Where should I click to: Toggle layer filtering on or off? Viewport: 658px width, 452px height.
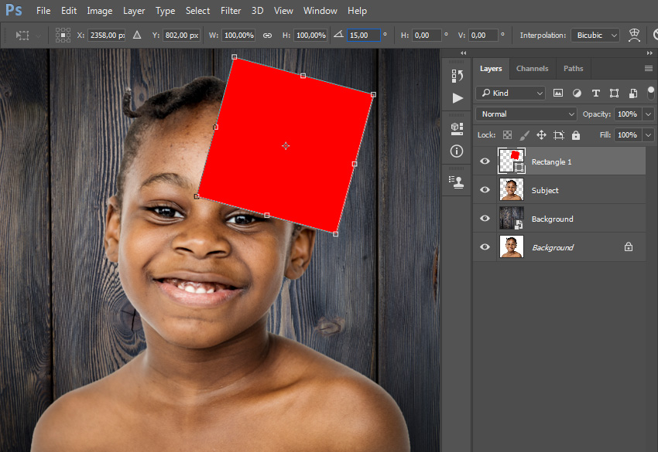(650, 93)
